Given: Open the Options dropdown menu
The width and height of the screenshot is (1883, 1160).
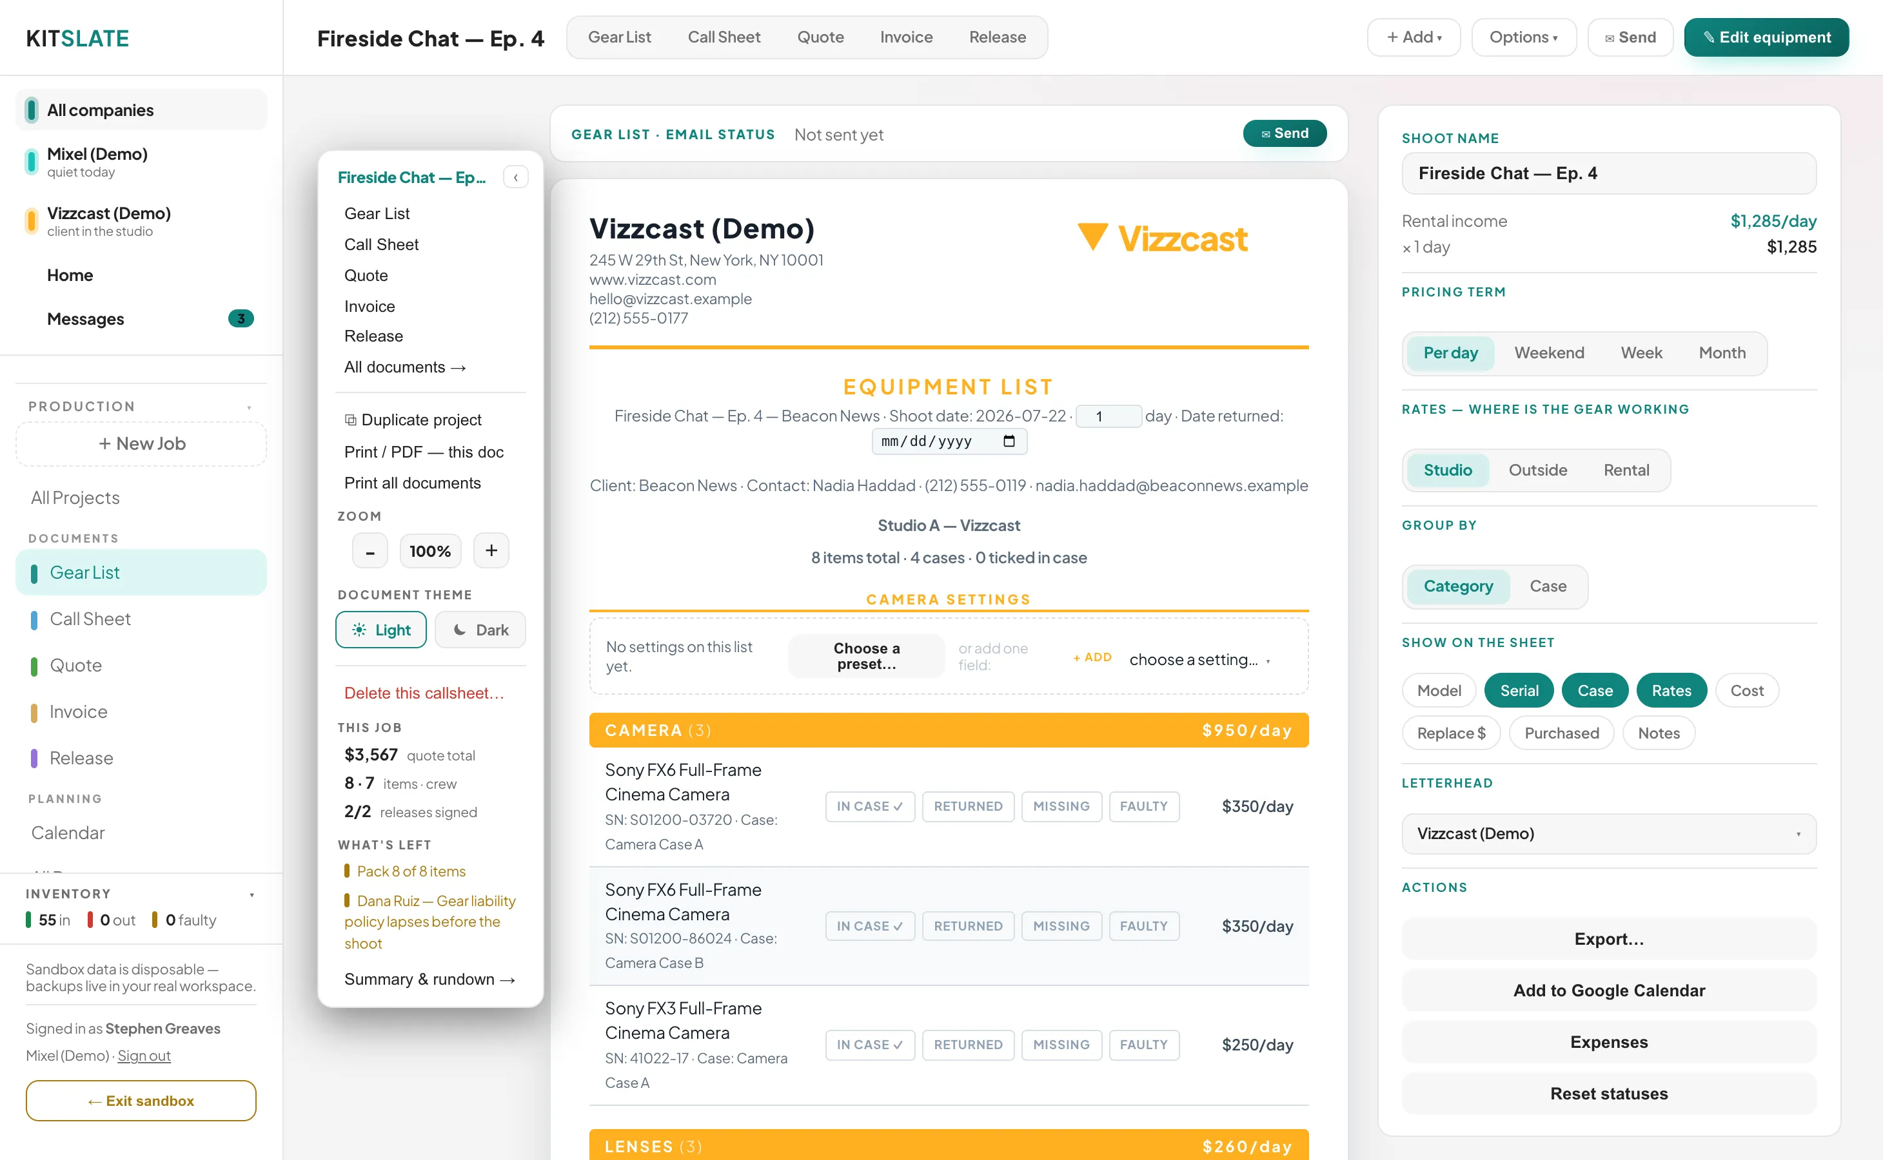Looking at the screenshot, I should [x=1523, y=37].
